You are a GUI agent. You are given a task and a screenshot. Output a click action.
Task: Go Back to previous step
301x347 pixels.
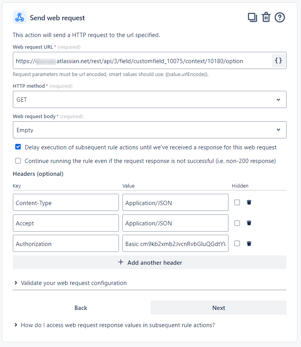click(81, 308)
